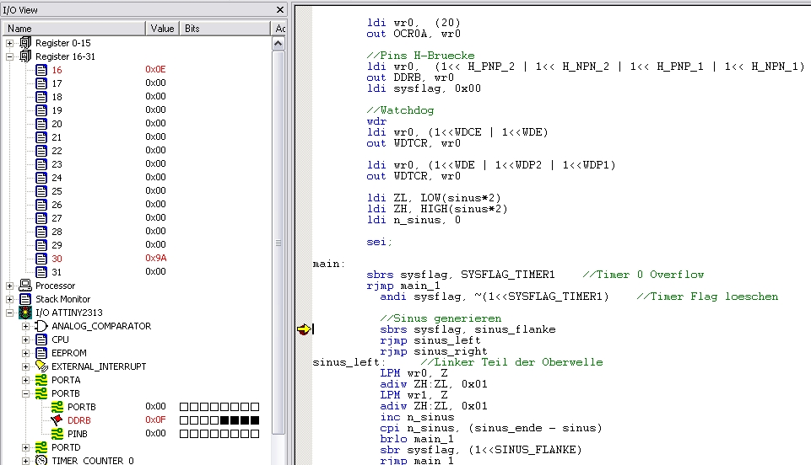
Task: Toggle bit 4 of DDRB register
Action: click(x=214, y=420)
